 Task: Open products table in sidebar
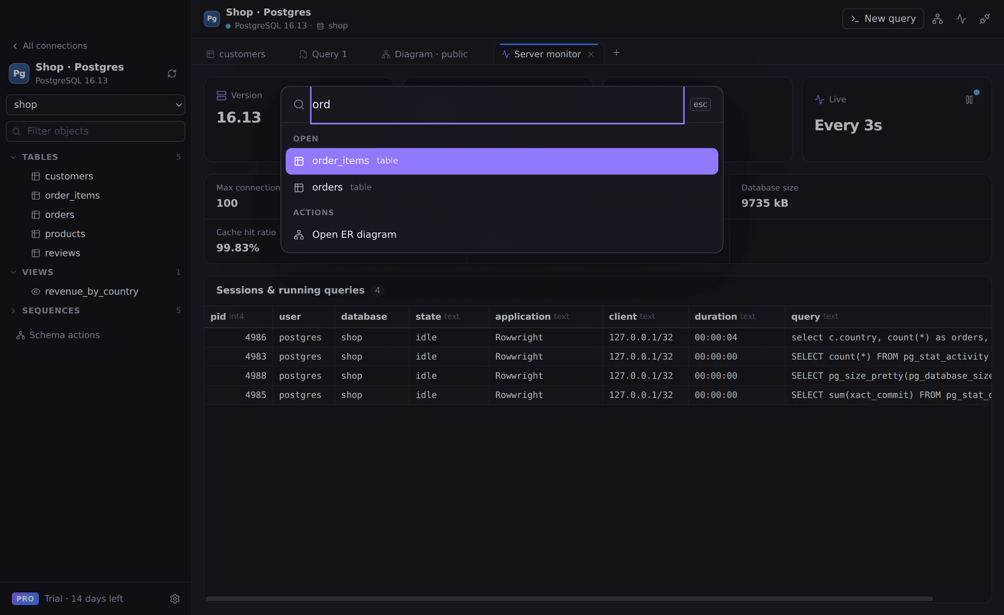65,234
